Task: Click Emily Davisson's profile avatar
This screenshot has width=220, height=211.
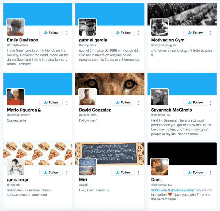Action: click(15, 27)
